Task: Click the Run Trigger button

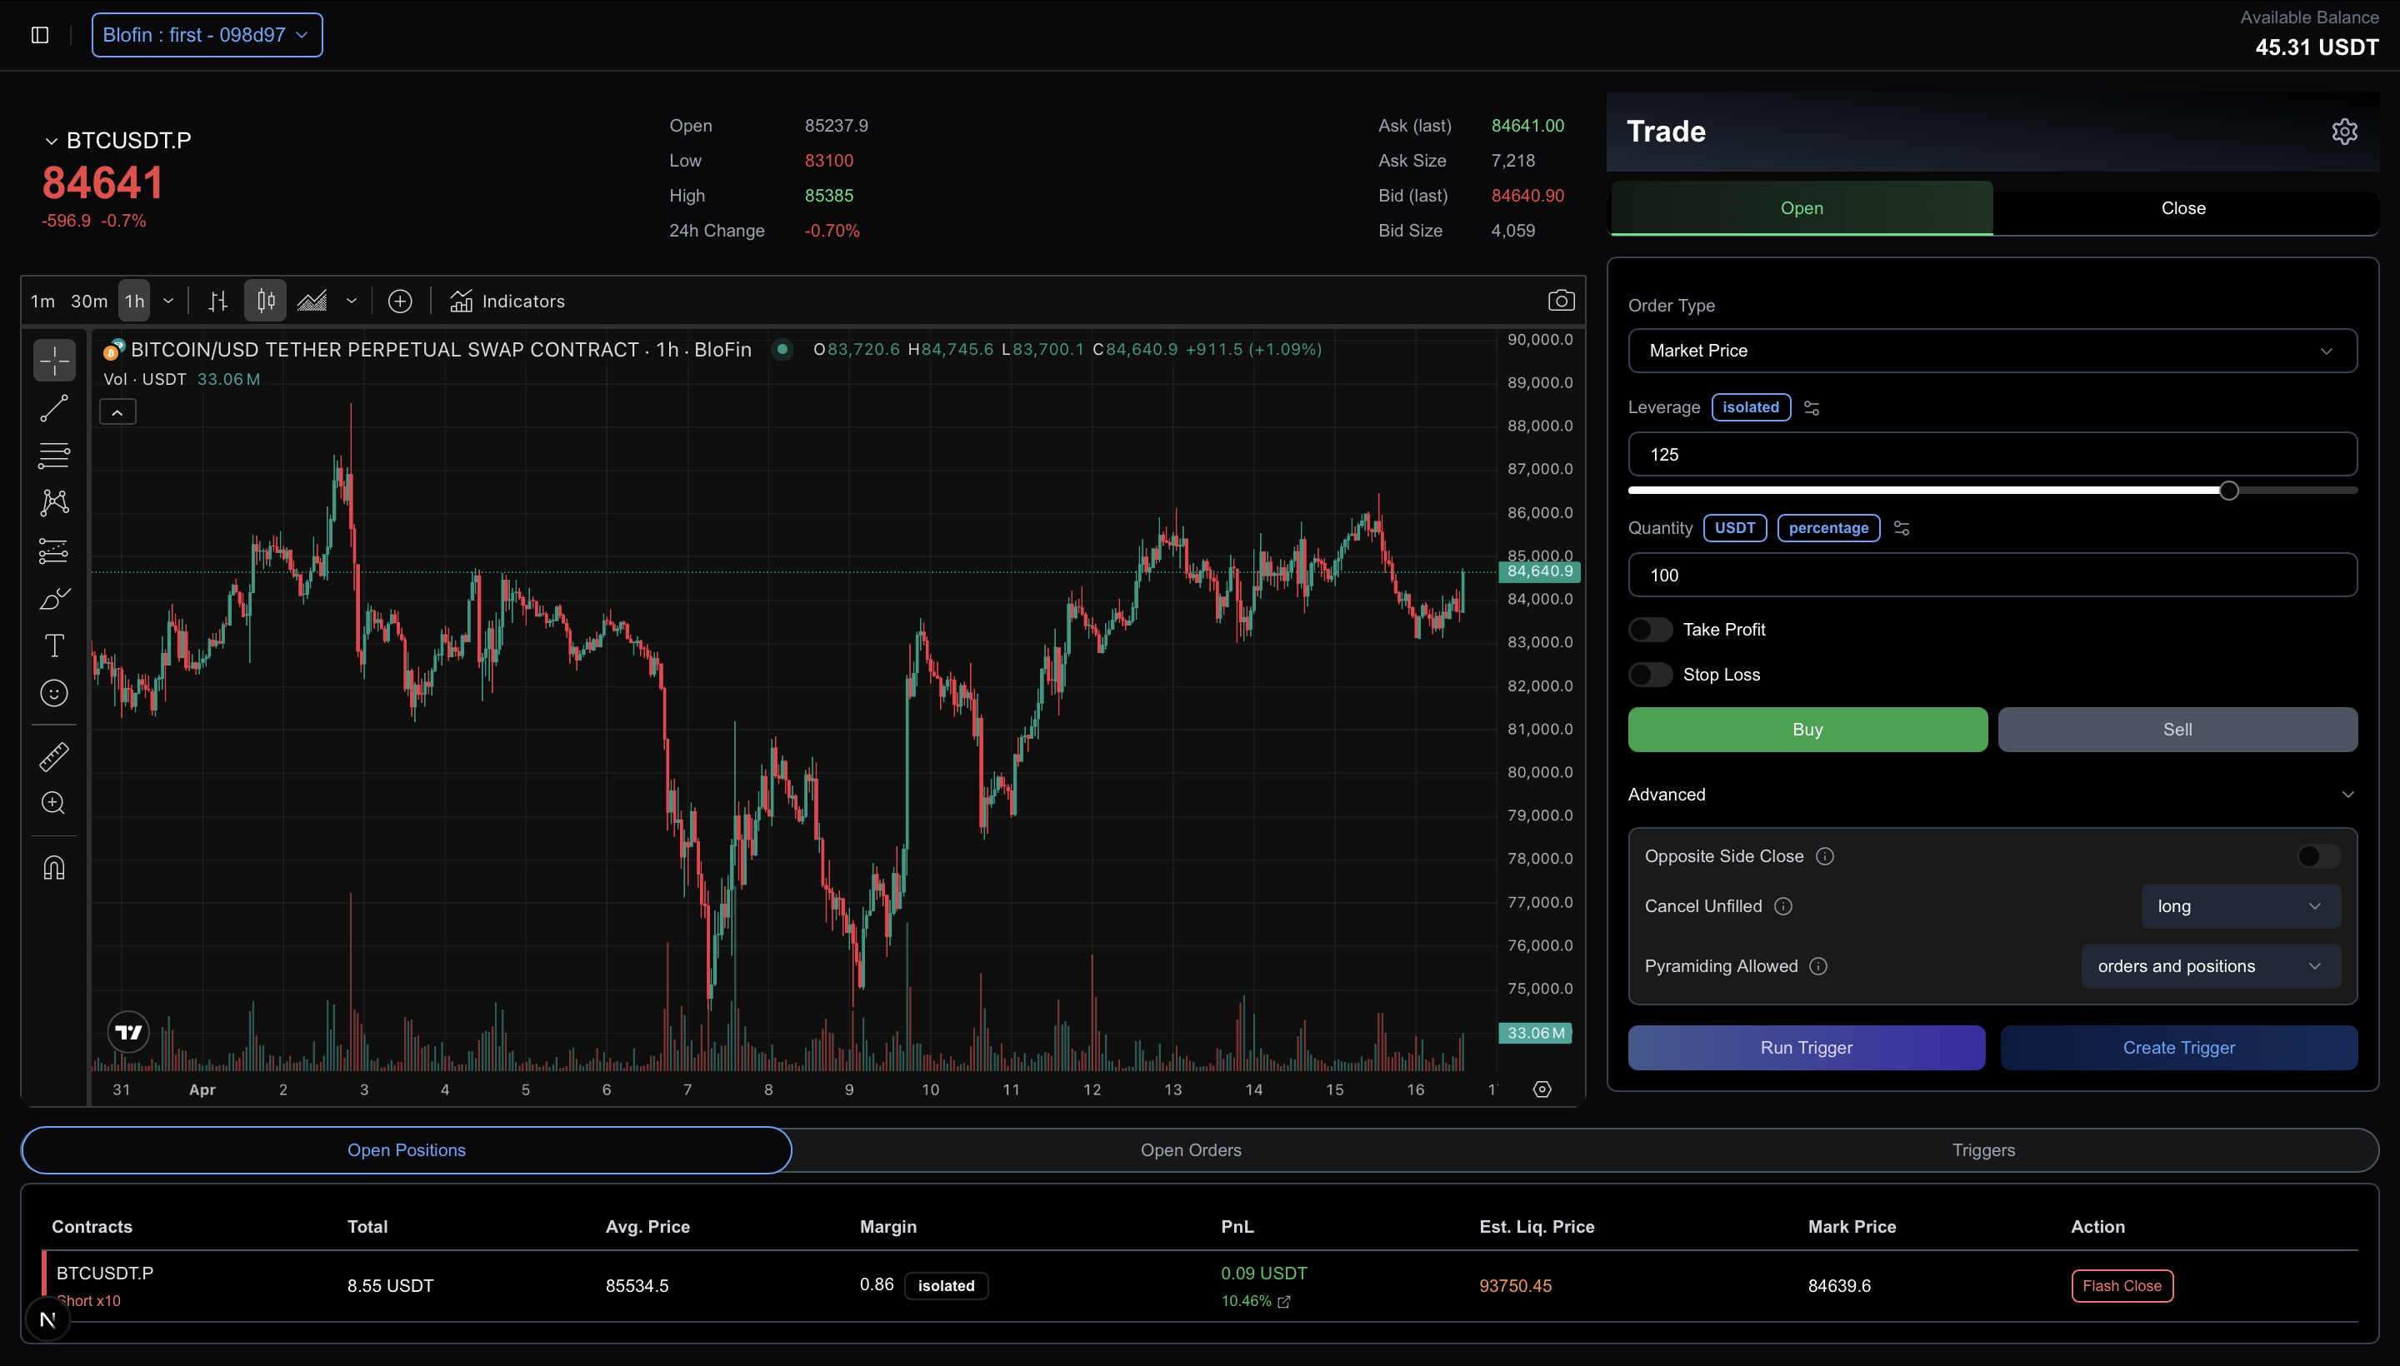Action: [x=1806, y=1048]
